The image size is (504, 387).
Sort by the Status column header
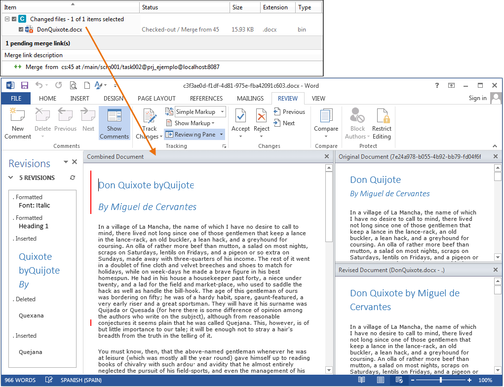[185, 7]
